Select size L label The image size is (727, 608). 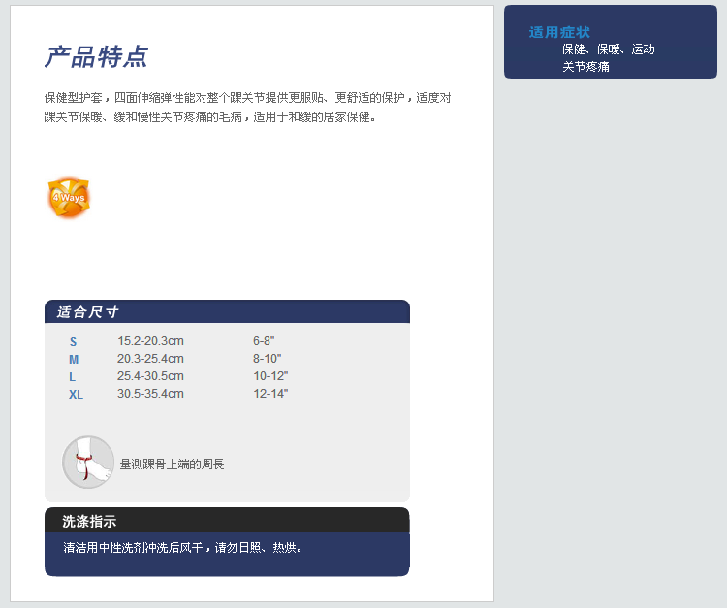coord(73,377)
